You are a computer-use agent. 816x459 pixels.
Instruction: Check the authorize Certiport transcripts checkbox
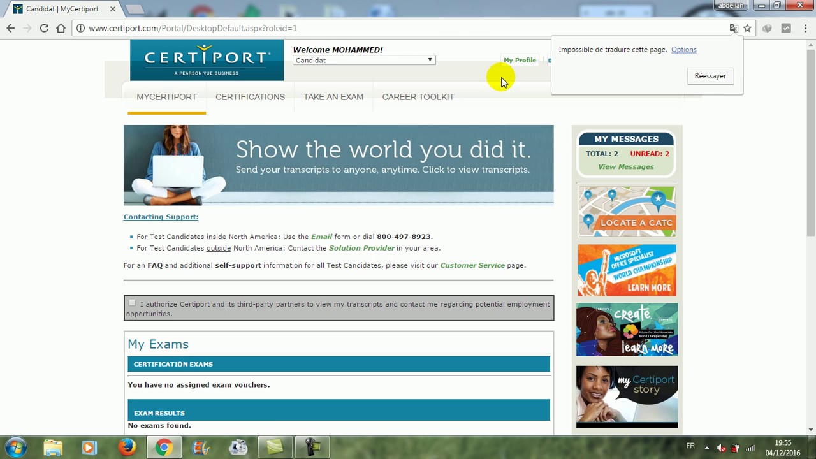tap(132, 303)
